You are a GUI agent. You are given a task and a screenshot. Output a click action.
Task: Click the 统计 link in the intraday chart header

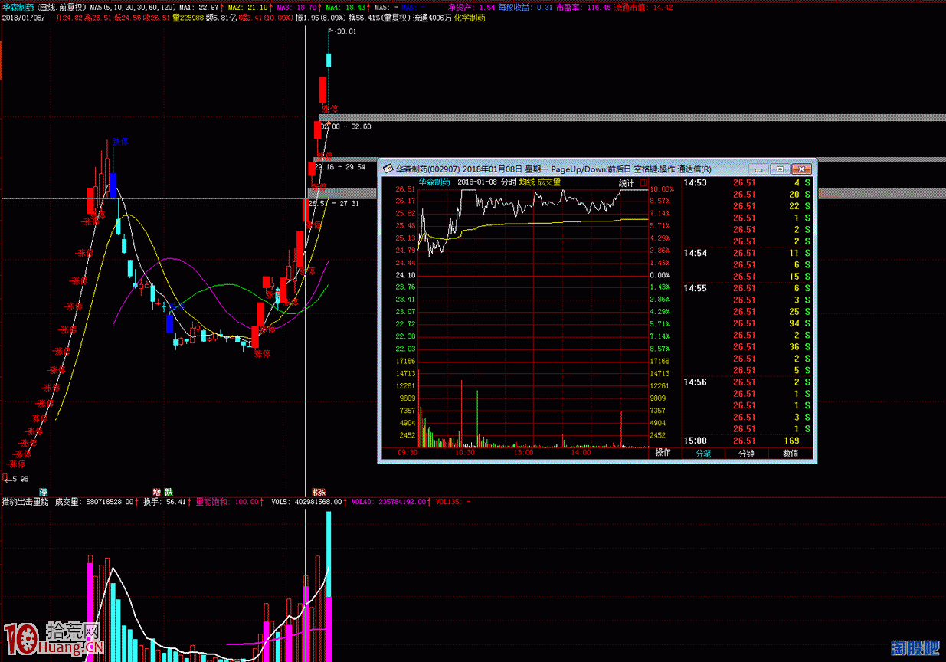coord(626,182)
